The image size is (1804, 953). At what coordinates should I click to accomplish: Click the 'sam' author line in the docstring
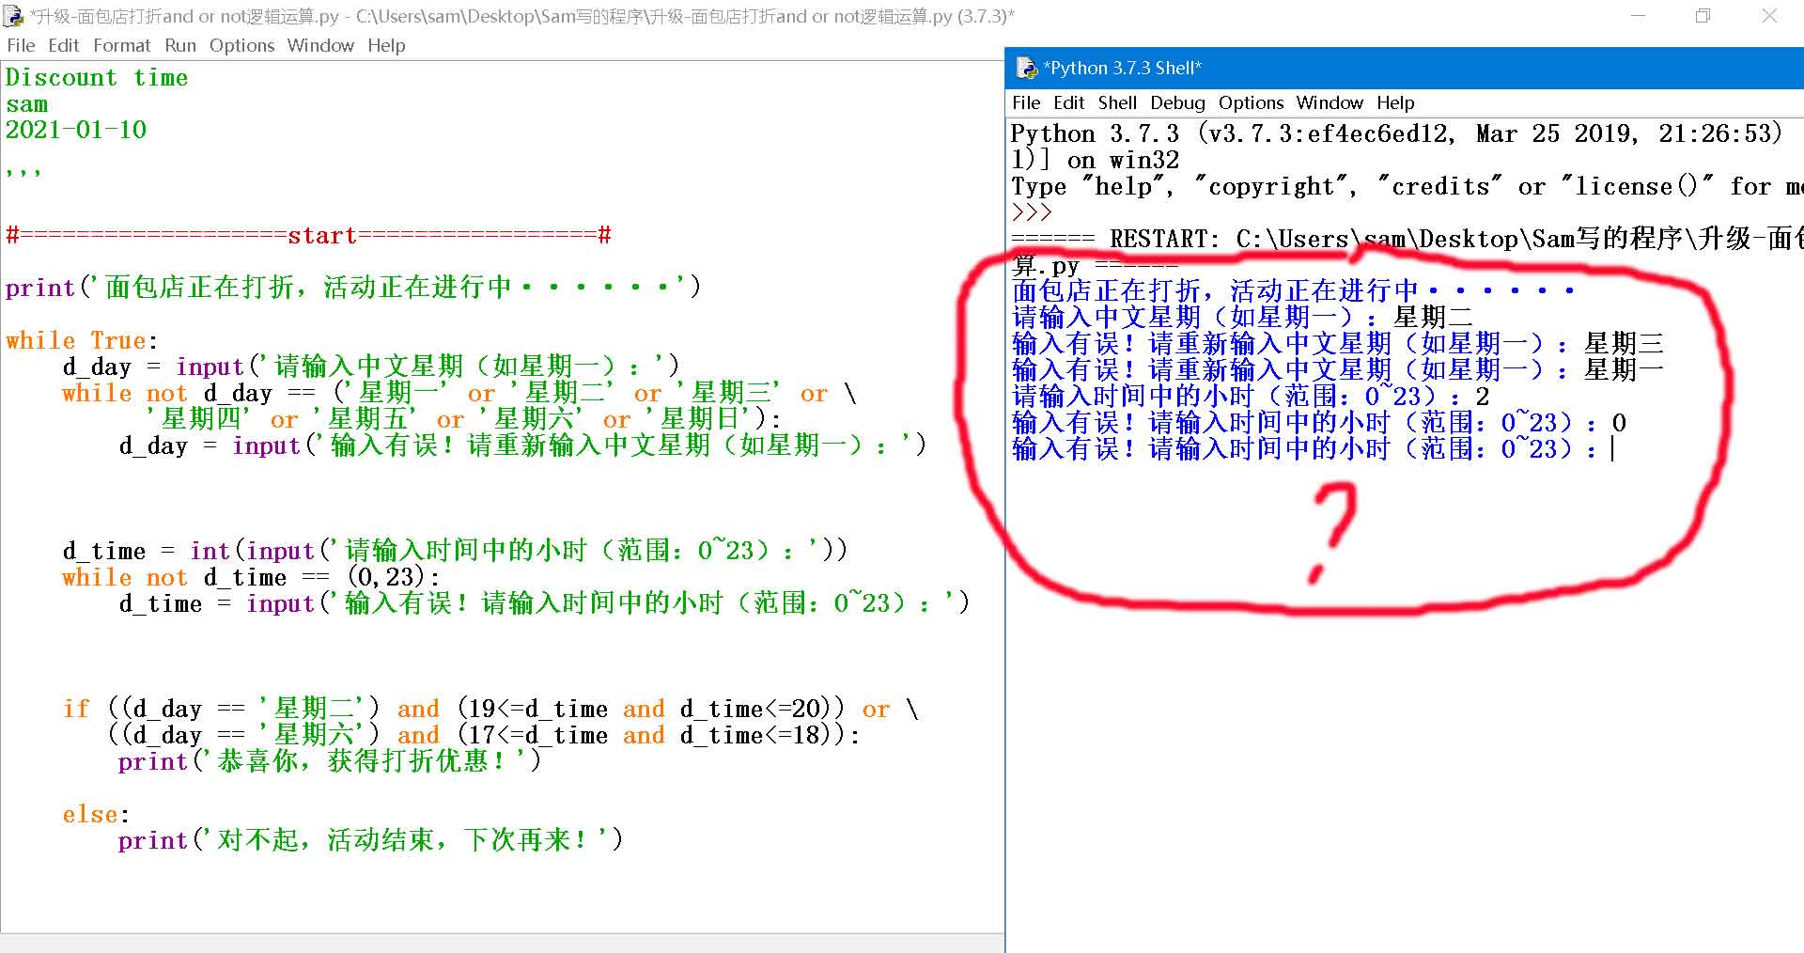click(x=26, y=103)
